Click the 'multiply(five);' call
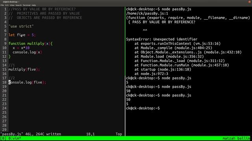Image resolution: width=252 pixels, height=141 pixels. coord(24,70)
